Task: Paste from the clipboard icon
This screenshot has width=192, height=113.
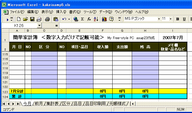Action: pyautogui.click(x=56, y=19)
